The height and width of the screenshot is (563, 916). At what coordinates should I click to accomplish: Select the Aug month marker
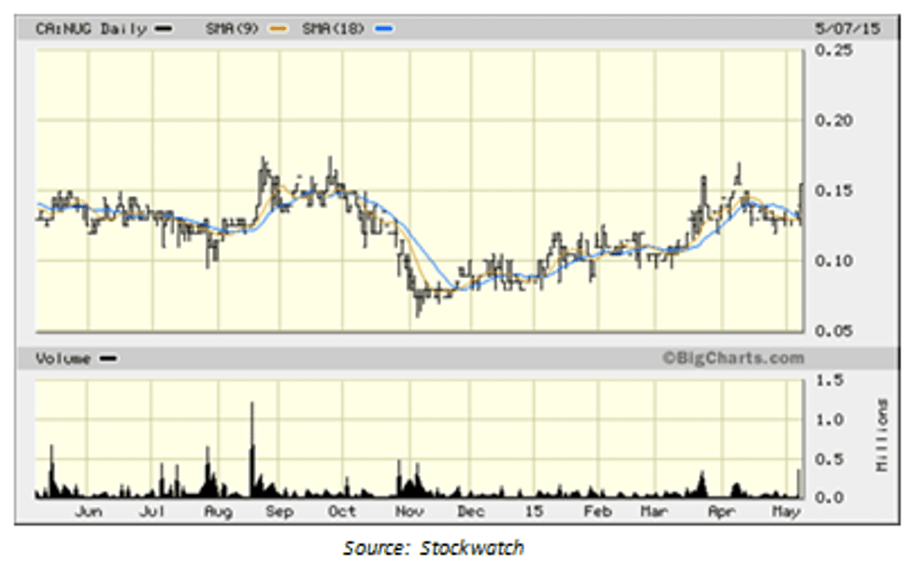218,512
